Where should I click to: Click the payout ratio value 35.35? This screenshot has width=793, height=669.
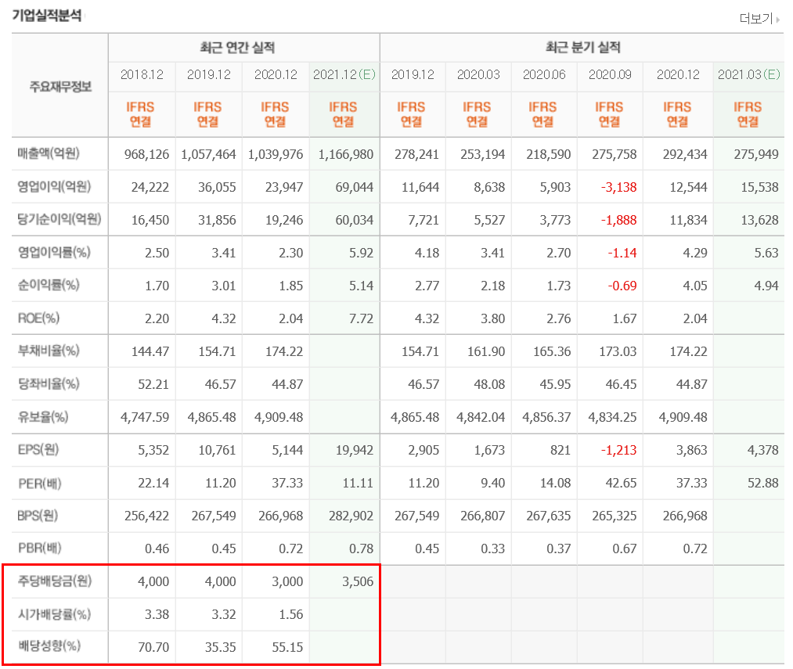tap(221, 647)
